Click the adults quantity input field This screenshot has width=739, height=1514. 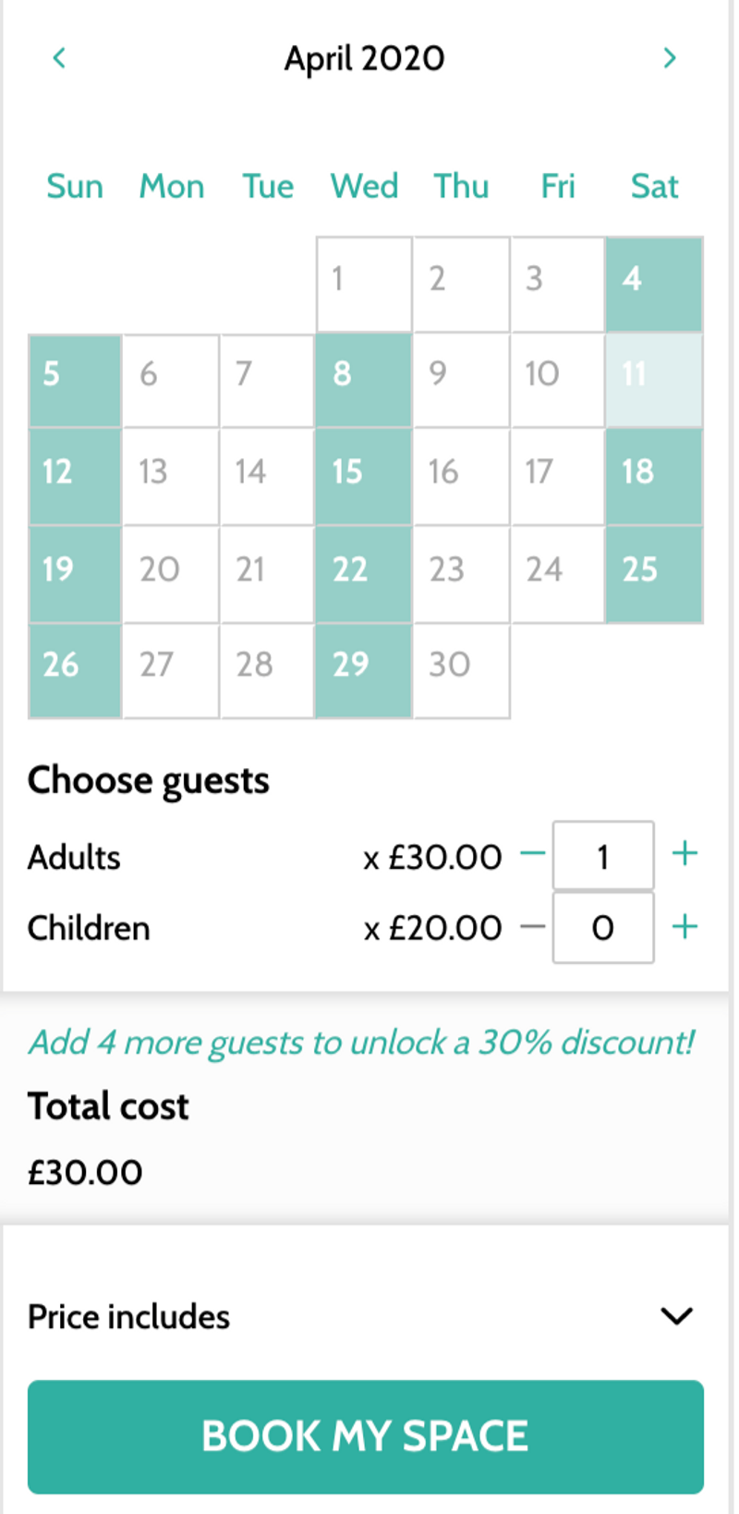(x=603, y=856)
